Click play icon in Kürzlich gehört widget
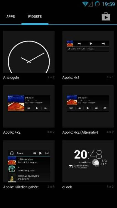Screen dimensions: 117x208 coord(40,153)
